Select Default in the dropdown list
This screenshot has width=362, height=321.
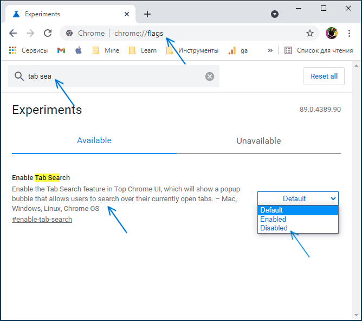click(298, 210)
